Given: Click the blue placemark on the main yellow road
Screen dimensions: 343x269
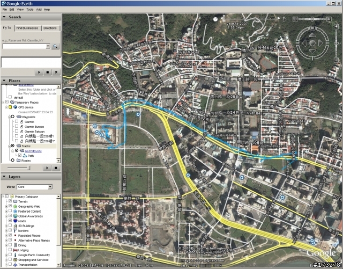Looking at the screenshot, I should pos(188,175).
